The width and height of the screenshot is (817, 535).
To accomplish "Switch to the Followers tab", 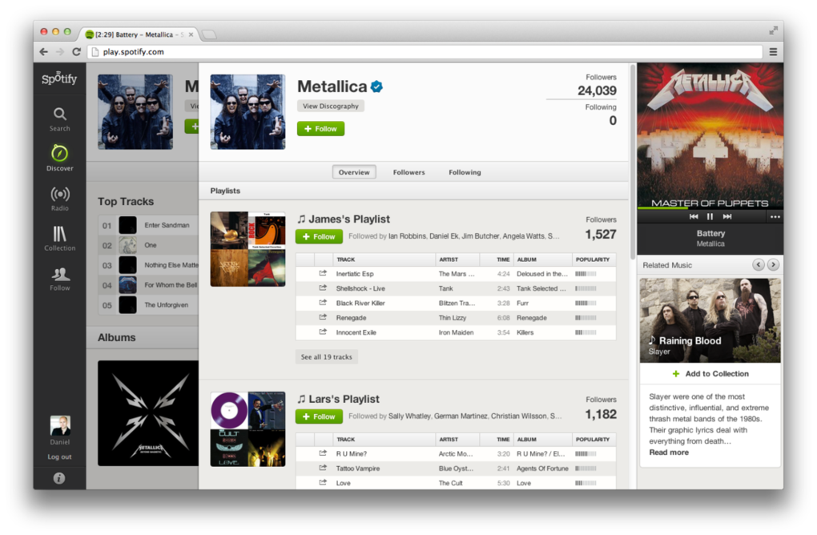I will point(408,172).
